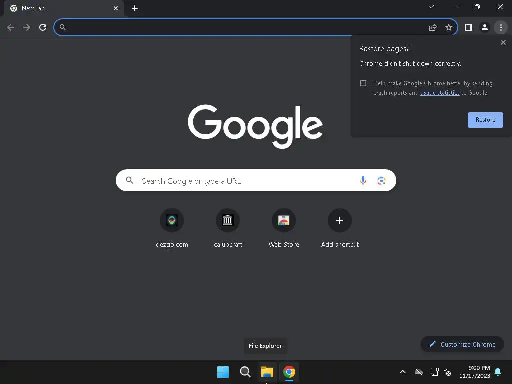The height and width of the screenshot is (384, 512).
Task: Select the New Tab tab
Action: coord(64,8)
